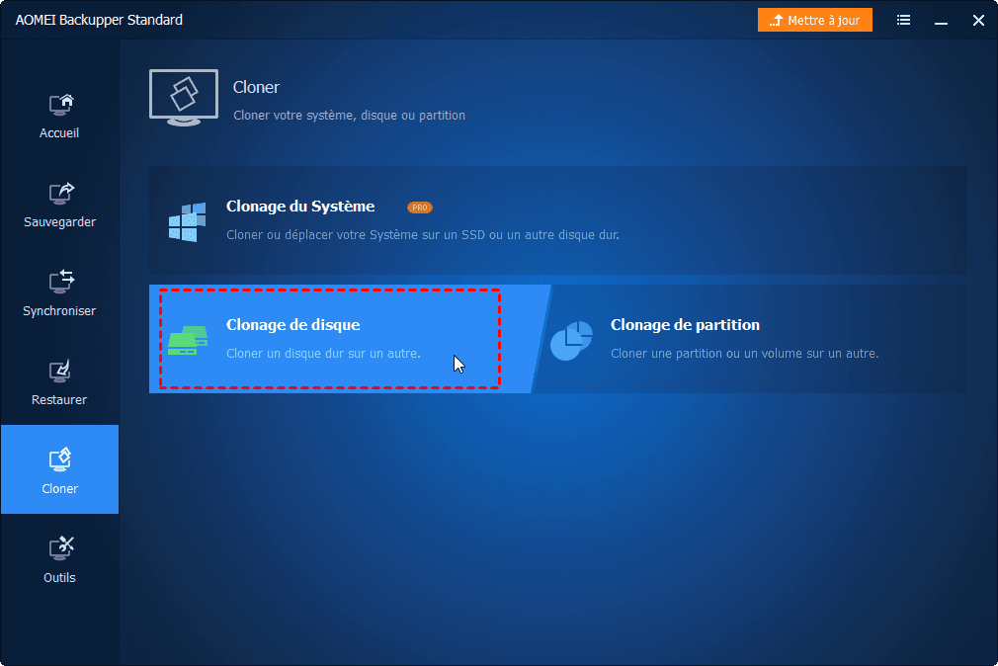Click the Windows logo system clone icon
The width and height of the screenshot is (998, 666).
(x=187, y=222)
